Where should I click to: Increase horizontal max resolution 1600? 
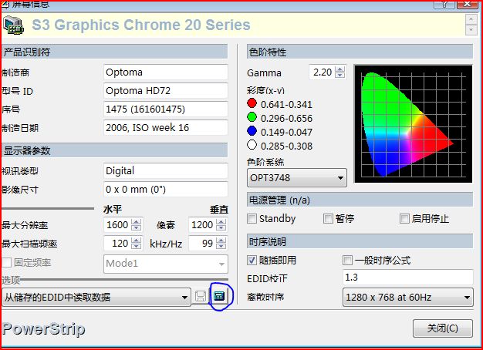click(x=136, y=222)
